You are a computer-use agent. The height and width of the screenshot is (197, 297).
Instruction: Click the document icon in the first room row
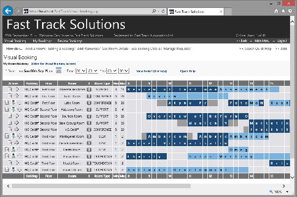pyautogui.click(x=10, y=89)
